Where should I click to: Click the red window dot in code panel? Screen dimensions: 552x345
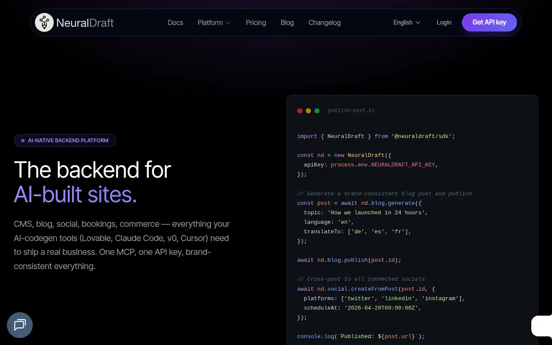pos(300,111)
